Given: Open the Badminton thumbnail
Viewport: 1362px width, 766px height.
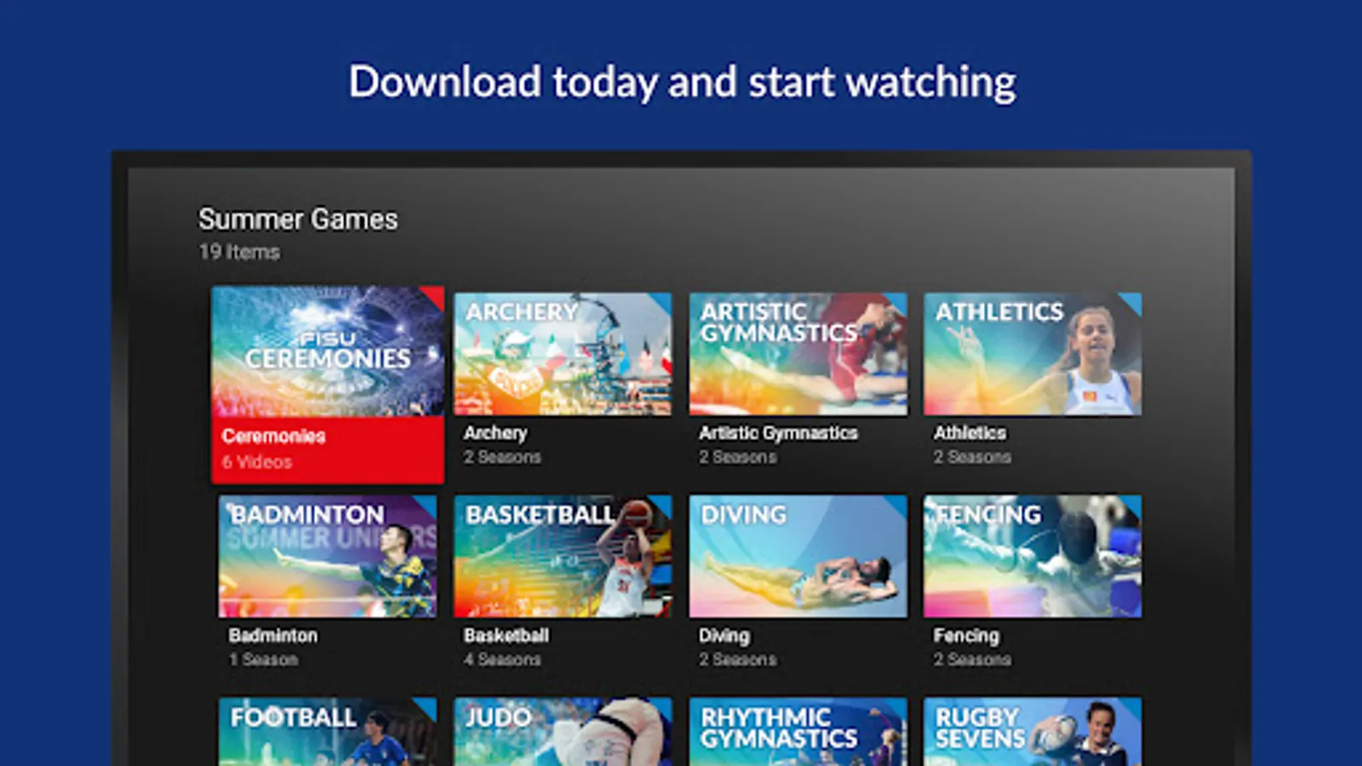Looking at the screenshot, I should click(x=328, y=557).
